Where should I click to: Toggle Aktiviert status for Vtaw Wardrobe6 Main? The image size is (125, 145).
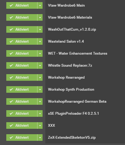click(x=22, y=5)
